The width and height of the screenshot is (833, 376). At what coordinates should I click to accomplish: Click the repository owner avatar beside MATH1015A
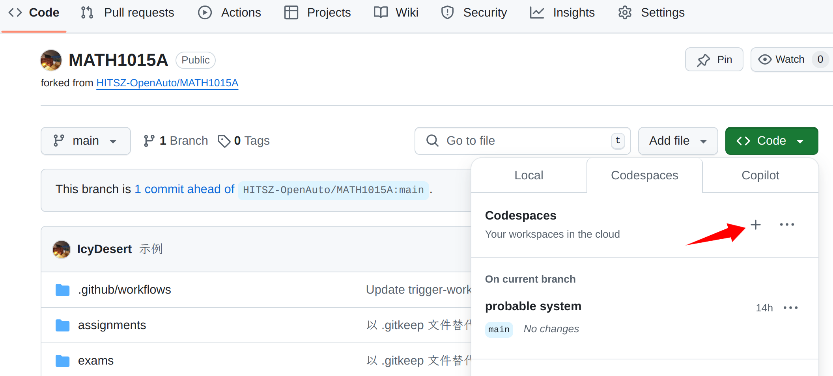pos(51,60)
